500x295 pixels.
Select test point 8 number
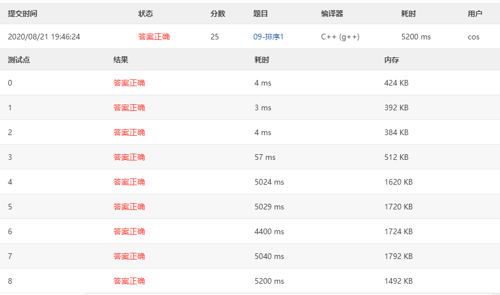(x=10, y=281)
